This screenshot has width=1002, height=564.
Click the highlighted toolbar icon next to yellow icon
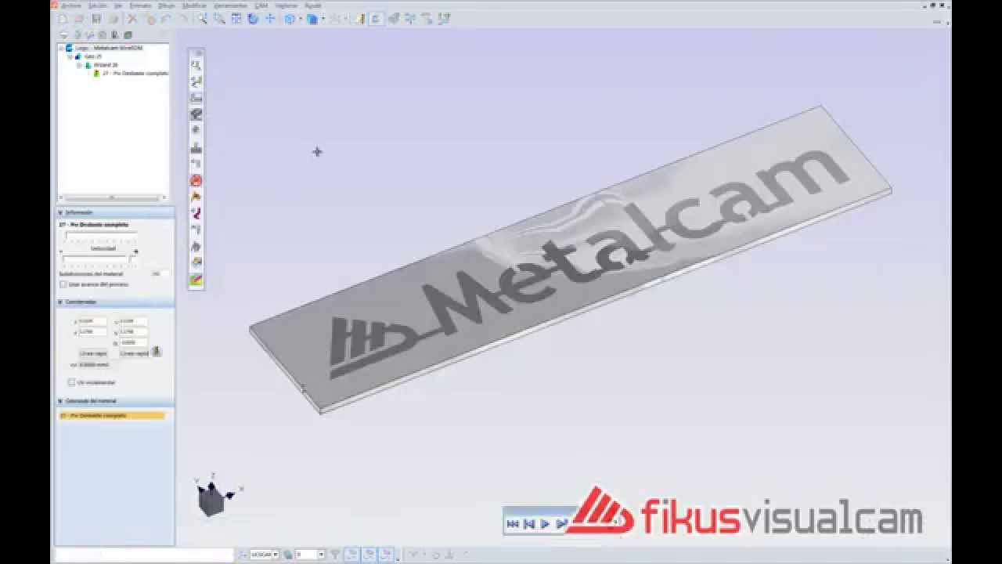(x=376, y=19)
